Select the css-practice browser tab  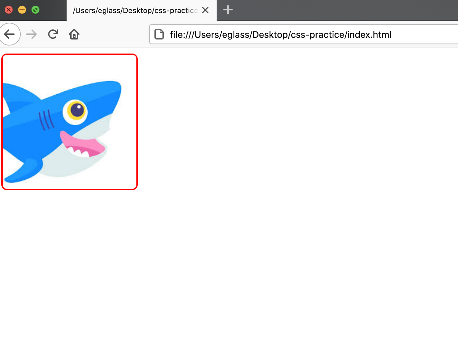[142, 10]
